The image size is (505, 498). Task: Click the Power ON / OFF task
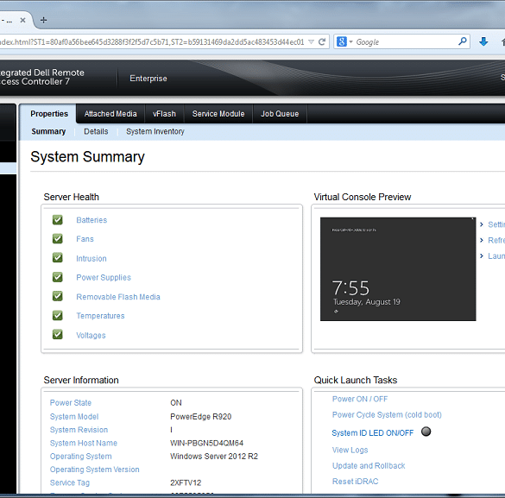coord(360,399)
